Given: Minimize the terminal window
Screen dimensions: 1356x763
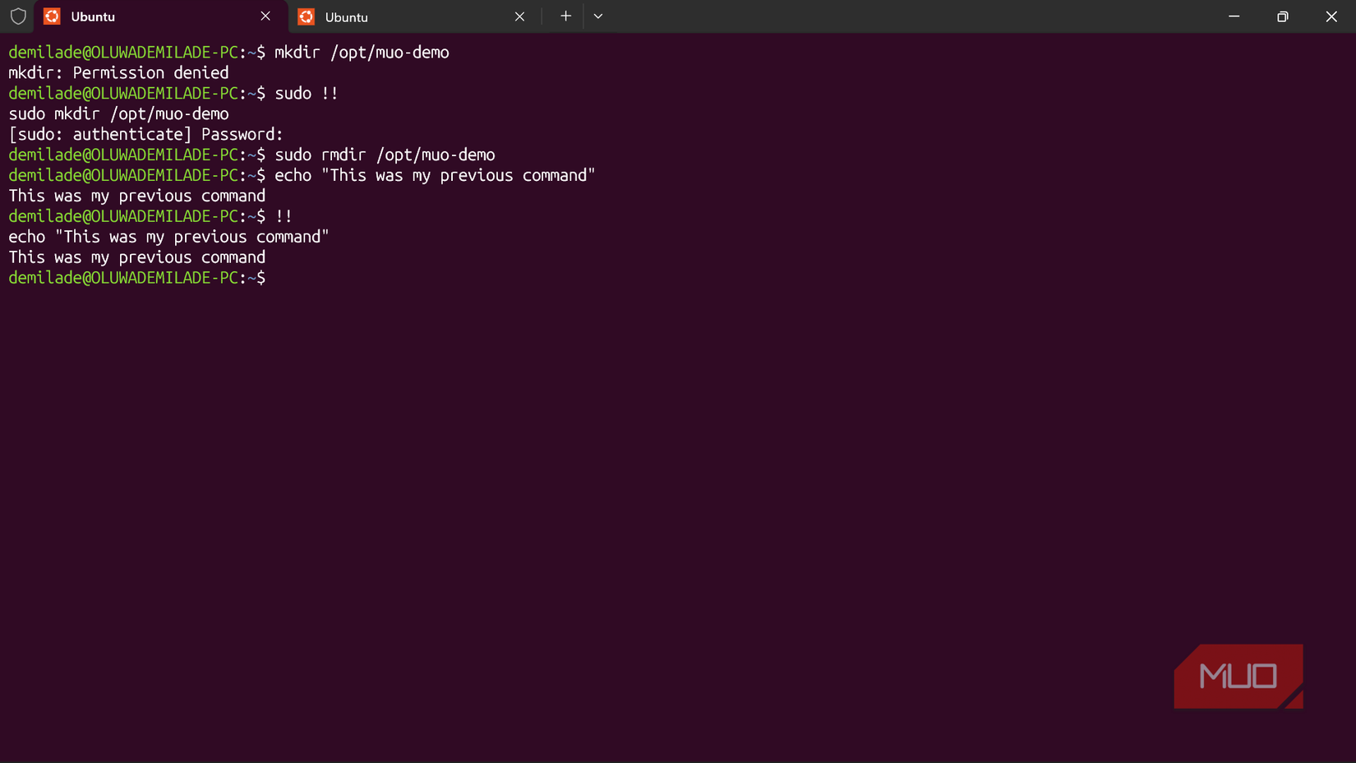Looking at the screenshot, I should (x=1234, y=16).
